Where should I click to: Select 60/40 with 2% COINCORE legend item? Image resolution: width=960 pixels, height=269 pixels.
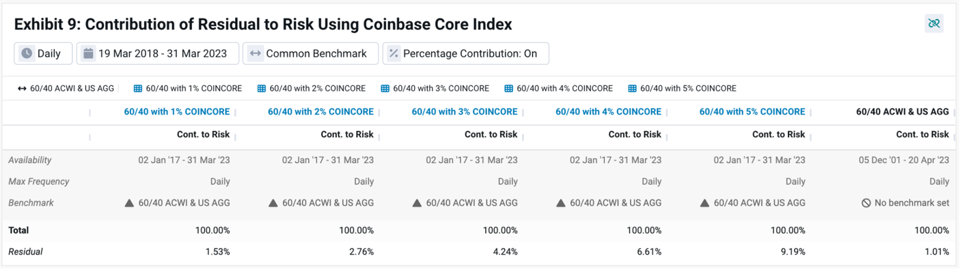pos(311,89)
